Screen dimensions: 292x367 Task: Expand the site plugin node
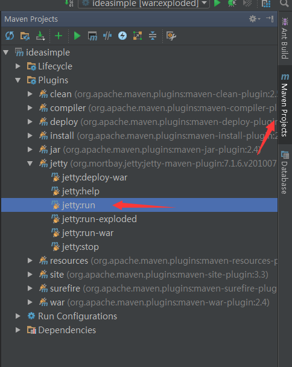(x=30, y=275)
